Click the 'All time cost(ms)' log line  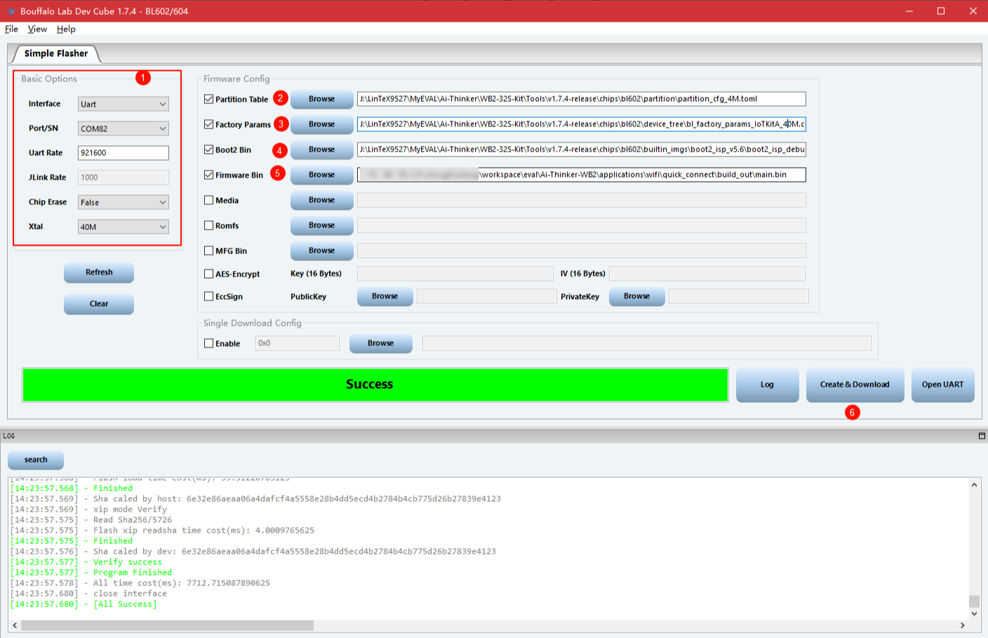pos(140,583)
